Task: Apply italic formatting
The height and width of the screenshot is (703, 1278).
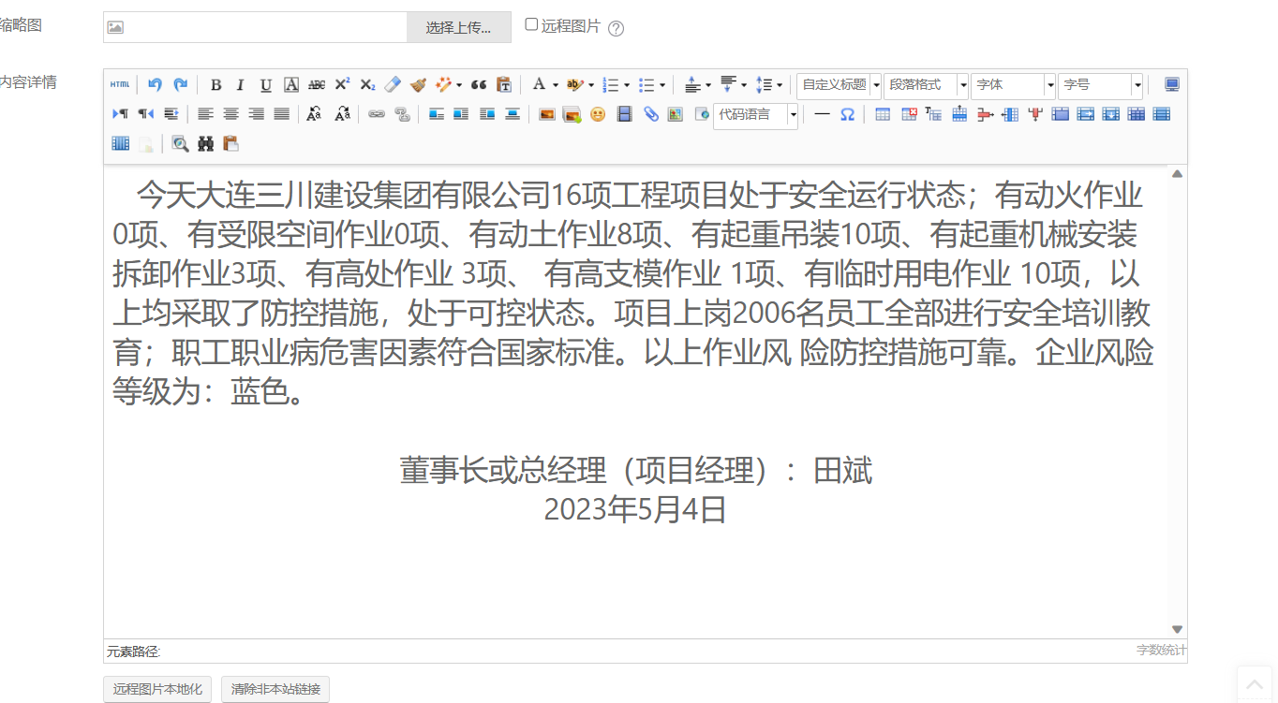Action: pyautogui.click(x=240, y=85)
